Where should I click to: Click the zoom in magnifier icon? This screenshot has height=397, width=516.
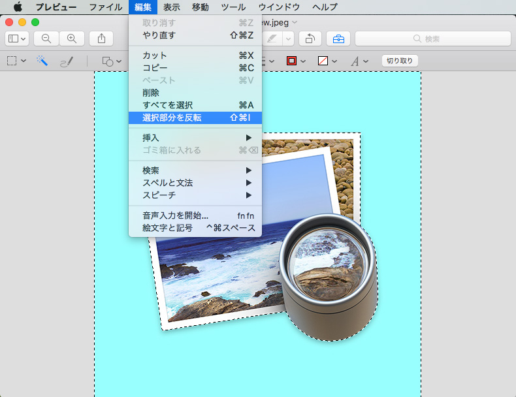click(x=72, y=39)
